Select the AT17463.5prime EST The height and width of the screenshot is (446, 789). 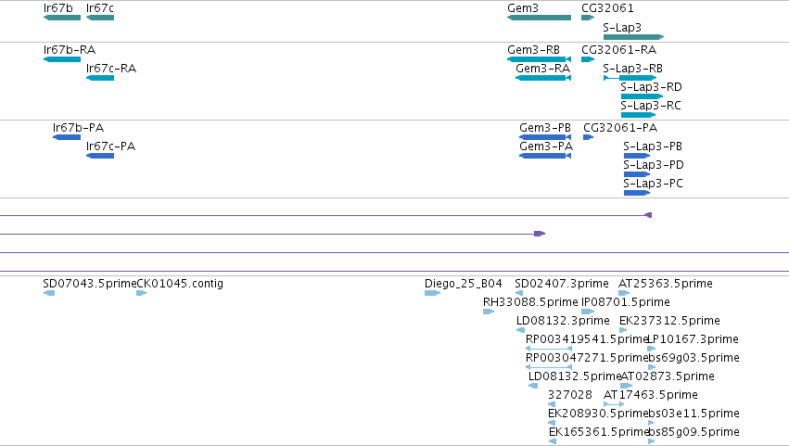[x=614, y=404]
